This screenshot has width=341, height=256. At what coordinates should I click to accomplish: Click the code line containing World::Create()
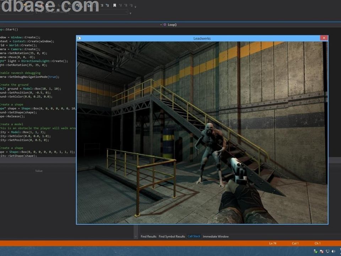point(18,45)
